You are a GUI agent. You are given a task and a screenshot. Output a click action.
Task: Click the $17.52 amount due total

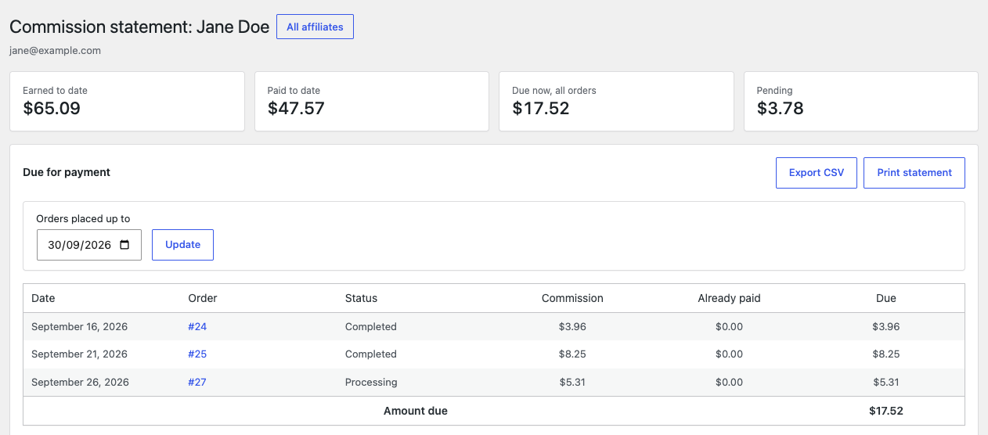coord(886,411)
